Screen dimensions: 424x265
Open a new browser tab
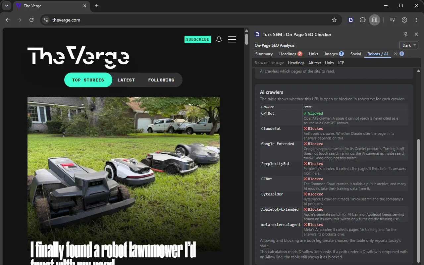[97, 6]
